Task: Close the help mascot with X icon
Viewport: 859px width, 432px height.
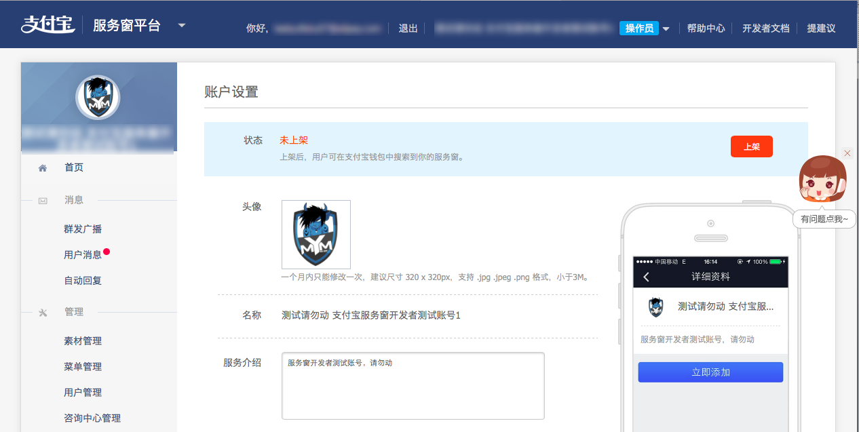Action: tap(847, 153)
